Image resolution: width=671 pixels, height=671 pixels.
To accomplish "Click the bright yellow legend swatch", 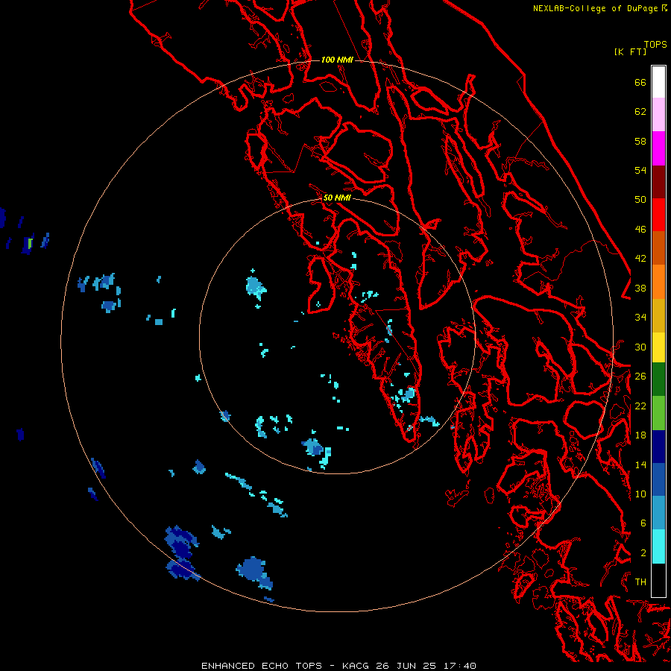I will (658, 347).
